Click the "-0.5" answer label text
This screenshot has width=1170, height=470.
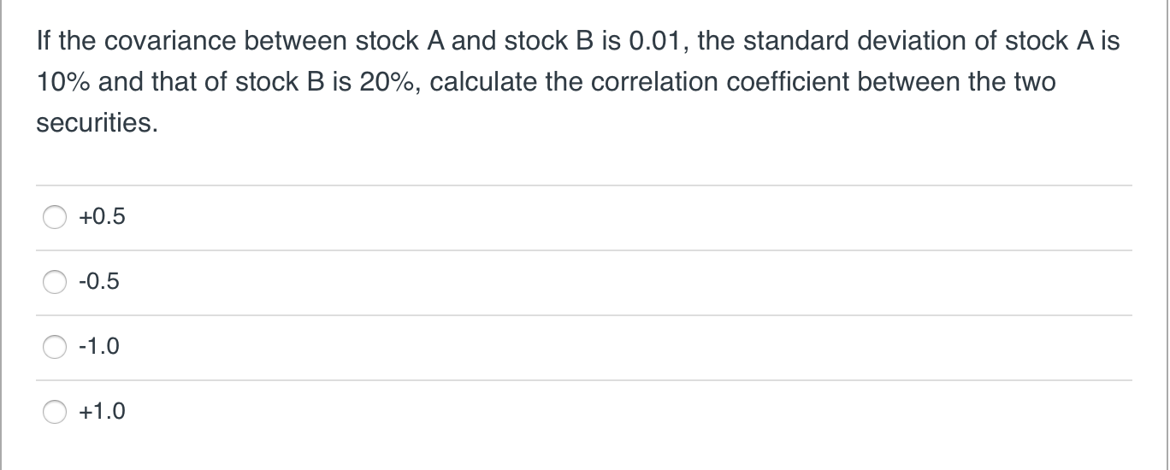98,282
